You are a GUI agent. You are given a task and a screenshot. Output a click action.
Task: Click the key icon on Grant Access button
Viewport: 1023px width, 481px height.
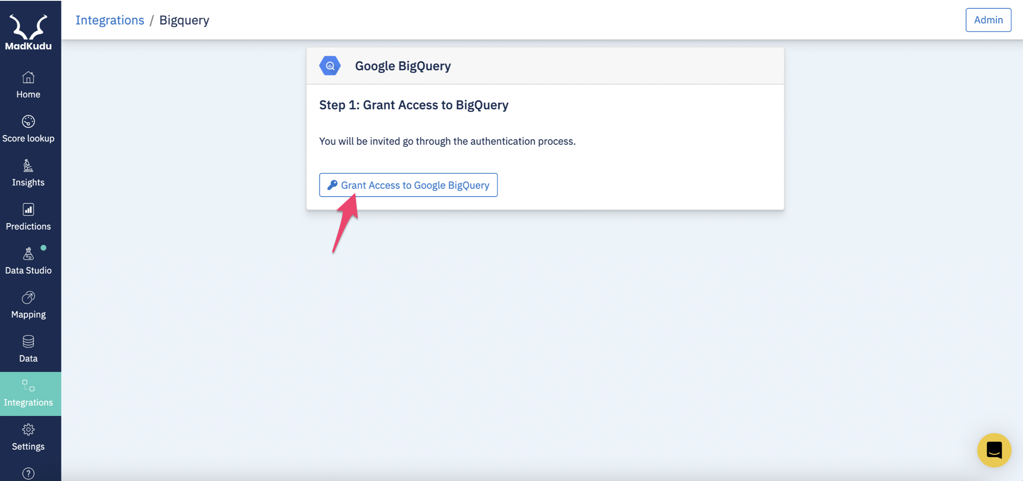(332, 185)
